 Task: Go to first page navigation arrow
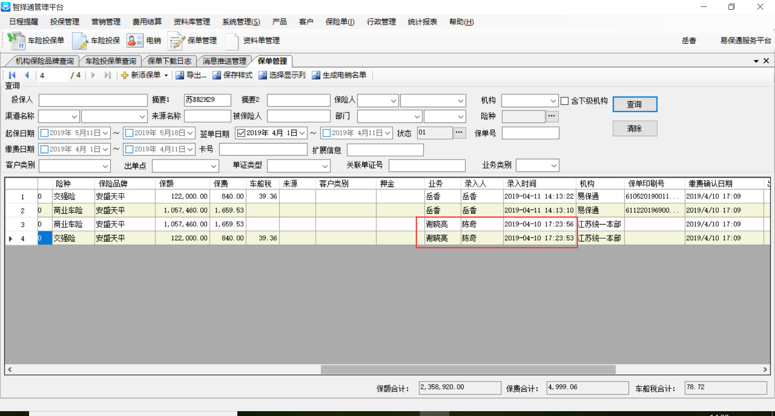click(x=12, y=75)
